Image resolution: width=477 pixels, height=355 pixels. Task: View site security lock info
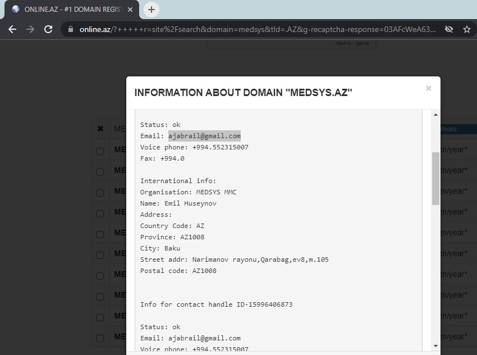coord(71,29)
